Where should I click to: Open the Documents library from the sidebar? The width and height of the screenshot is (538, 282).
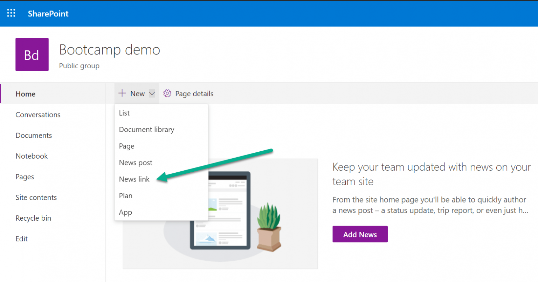tap(34, 135)
